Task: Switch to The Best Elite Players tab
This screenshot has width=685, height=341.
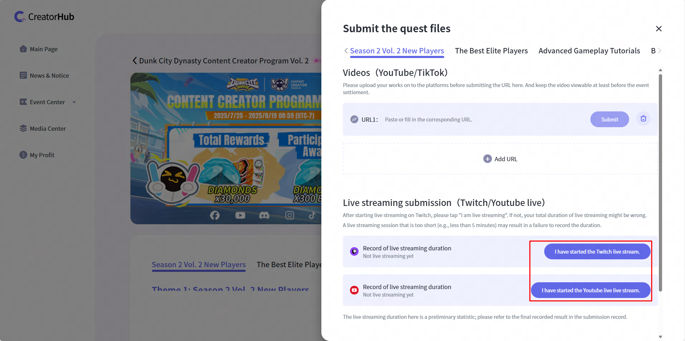Action: point(491,51)
